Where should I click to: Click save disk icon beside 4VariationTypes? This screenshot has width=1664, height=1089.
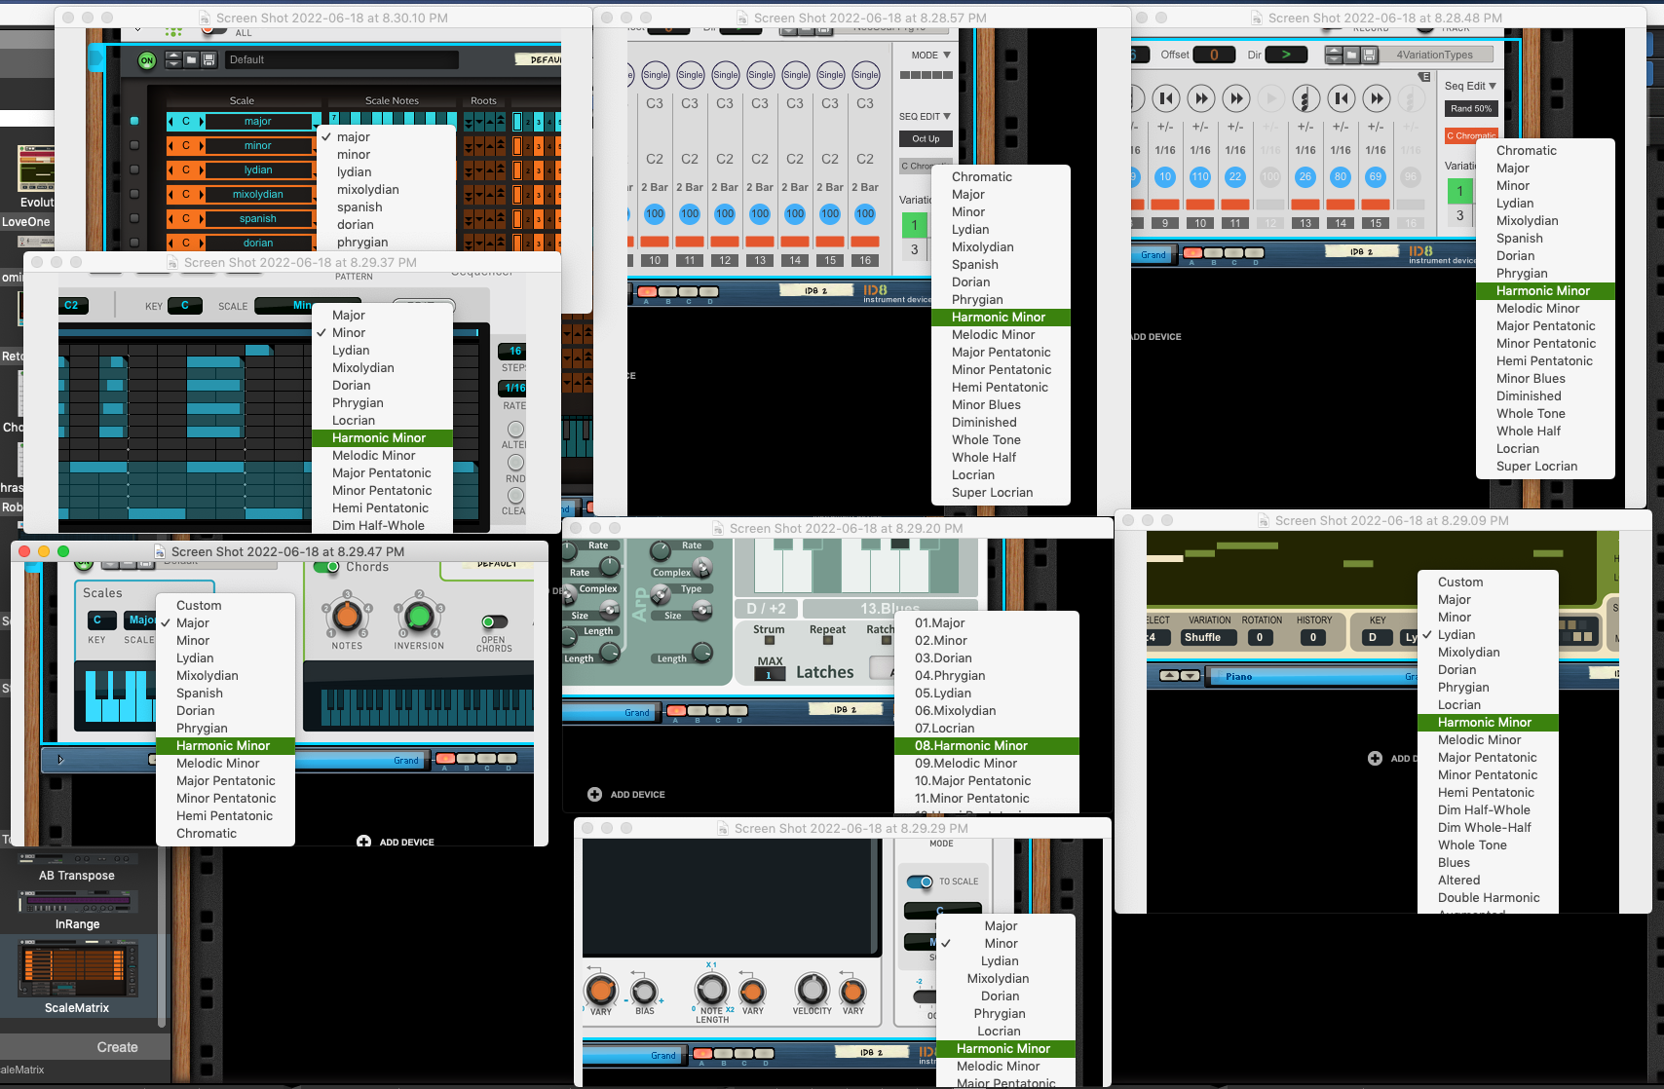[x=1370, y=55]
